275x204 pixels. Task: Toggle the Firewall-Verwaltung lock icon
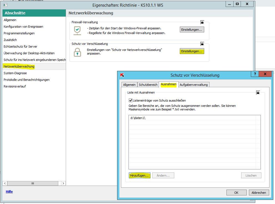point(202,22)
